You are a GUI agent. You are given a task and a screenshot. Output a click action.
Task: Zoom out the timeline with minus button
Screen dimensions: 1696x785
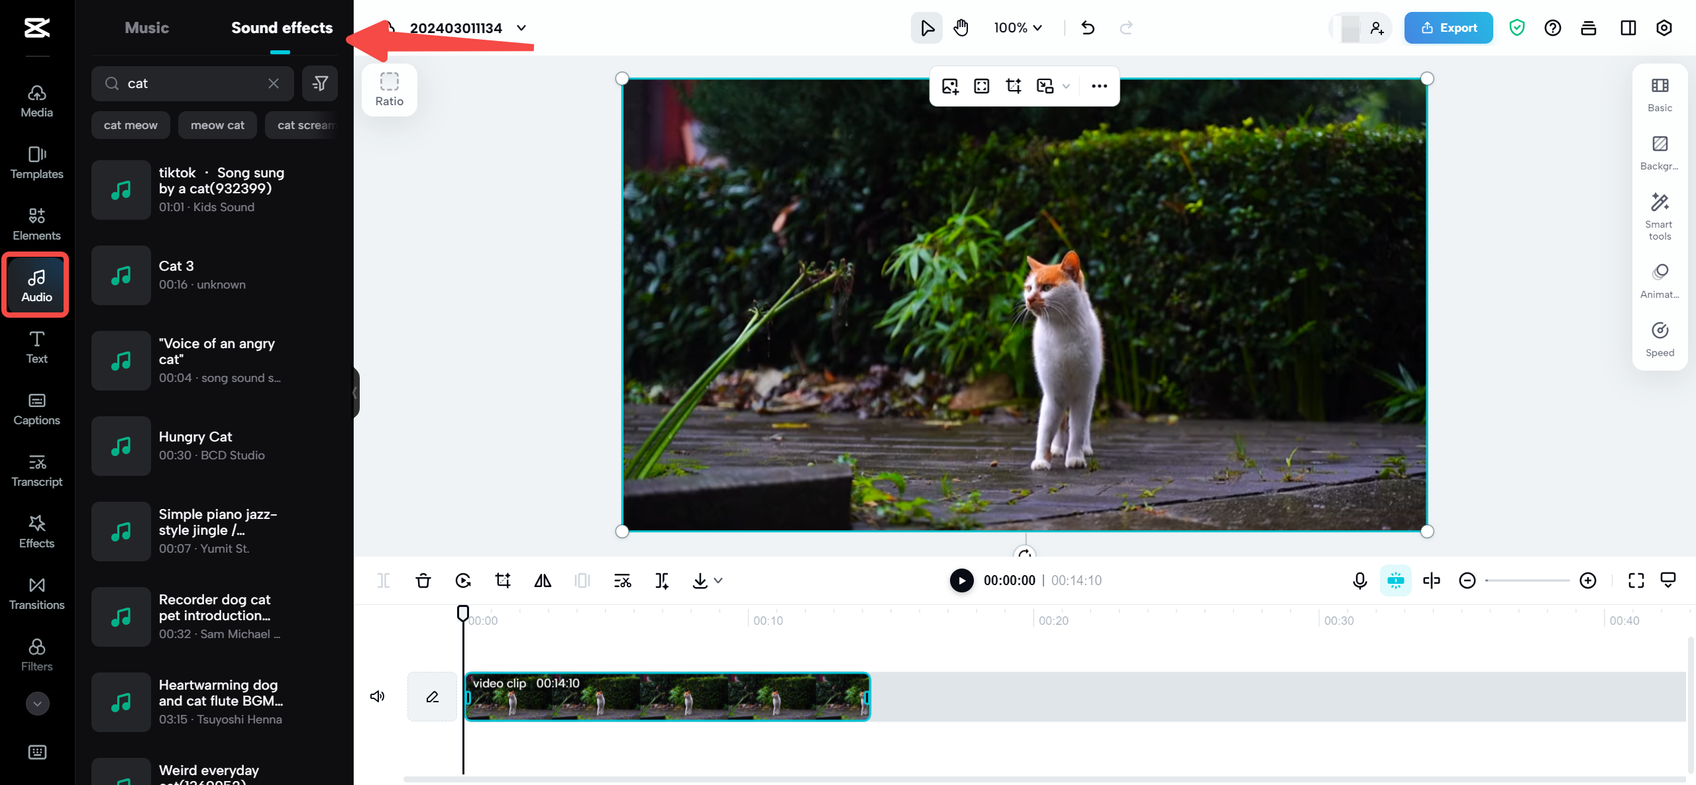(x=1467, y=580)
